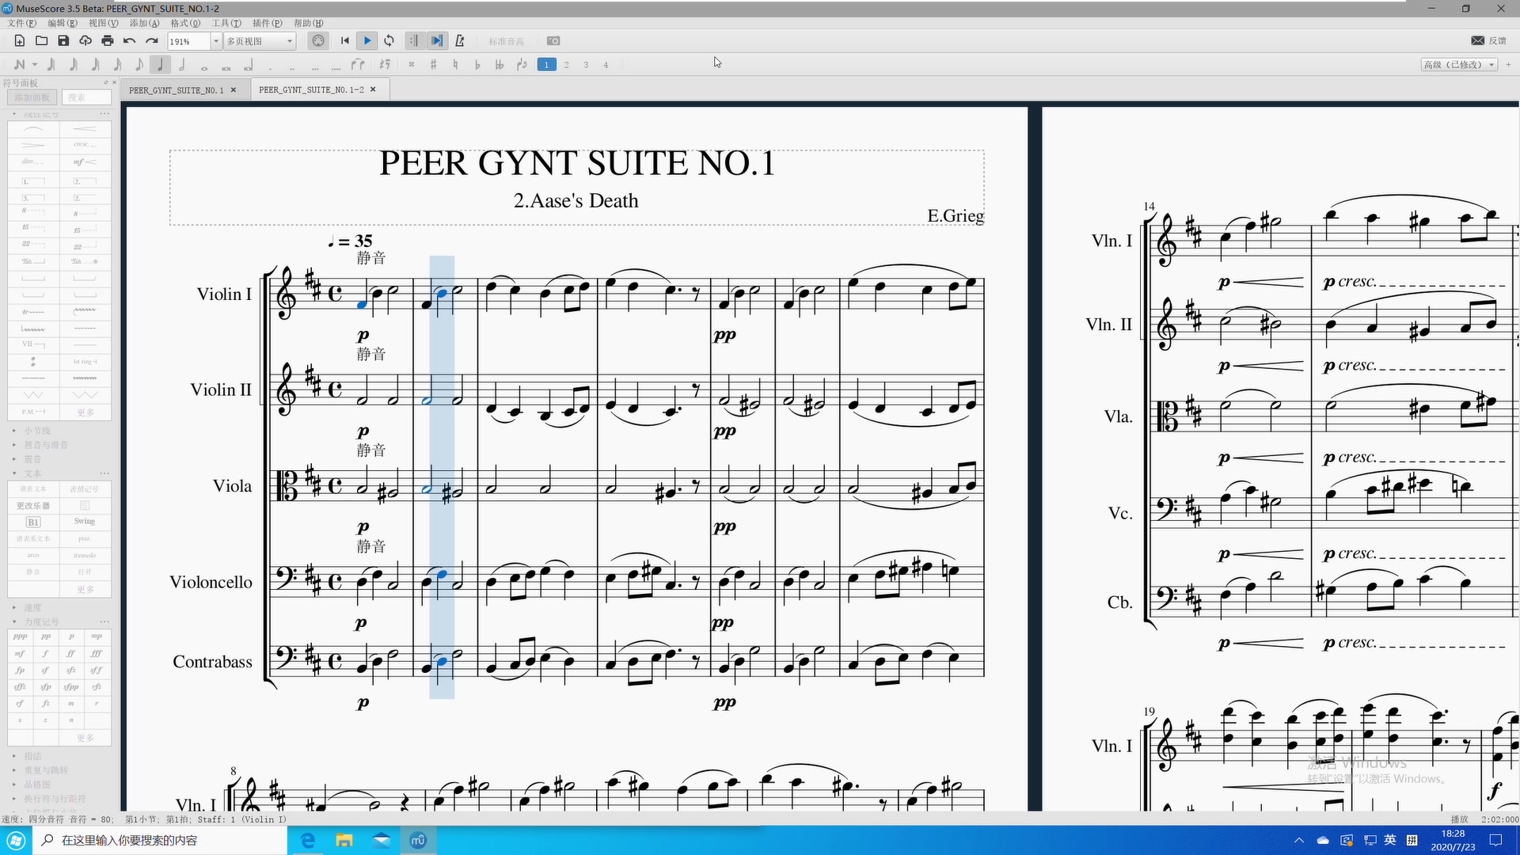This screenshot has width=1520, height=855.
Task: Apply natural accidental
Action: tap(455, 65)
